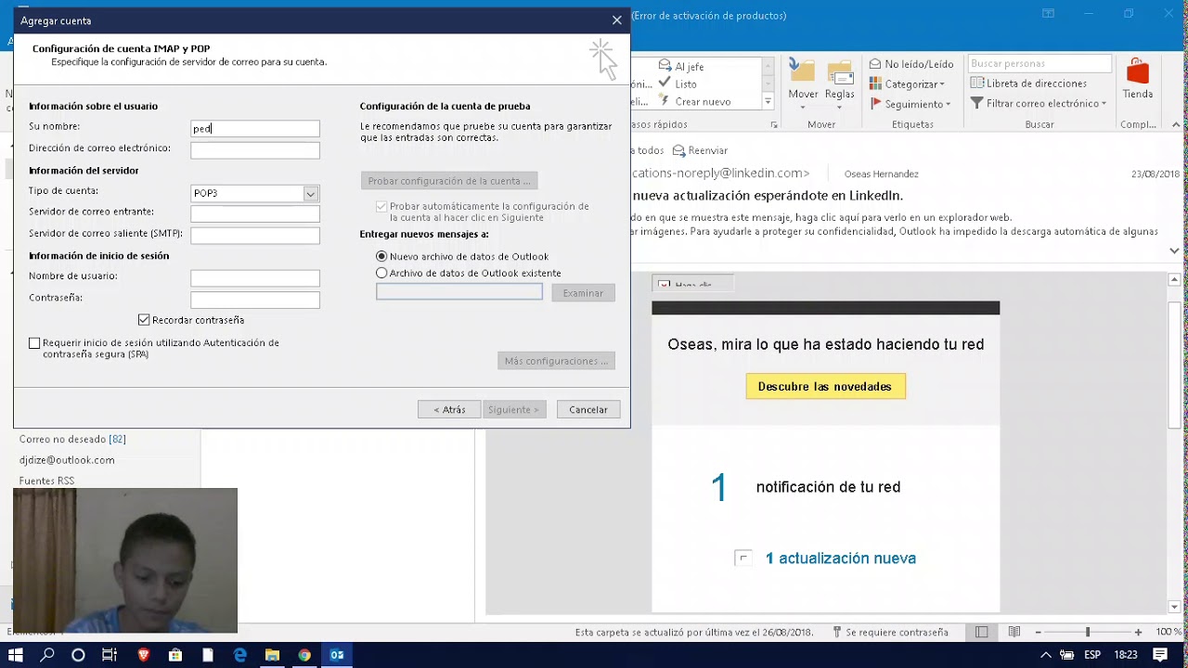Viewport: 1188px width, 668px height.
Task: Click zoom in plus in status bar
Action: (x=1138, y=632)
